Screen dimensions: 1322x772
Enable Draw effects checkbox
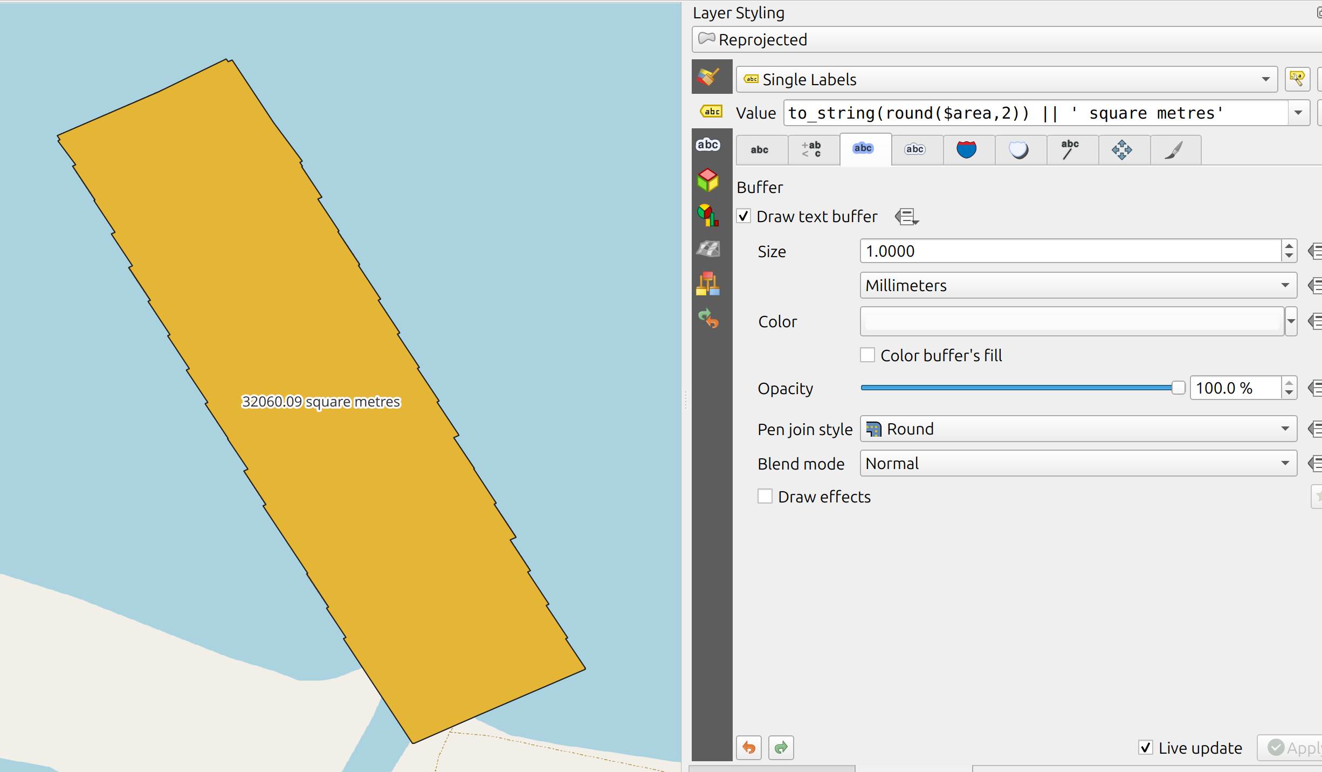click(x=765, y=496)
